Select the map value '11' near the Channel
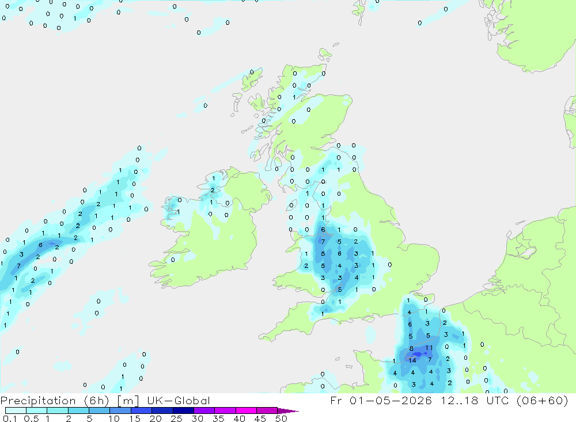The image size is (576, 422). point(429,348)
